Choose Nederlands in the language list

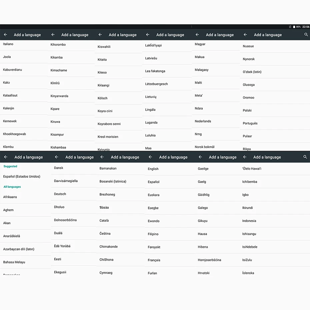coord(203,121)
